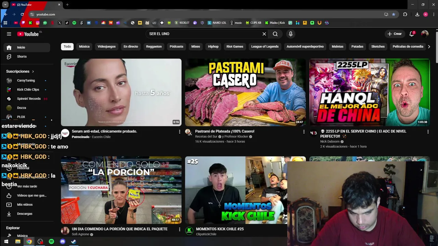This screenshot has height=246, width=438.
Task: Open options for Comiendo la porción video
Action: [179, 229]
